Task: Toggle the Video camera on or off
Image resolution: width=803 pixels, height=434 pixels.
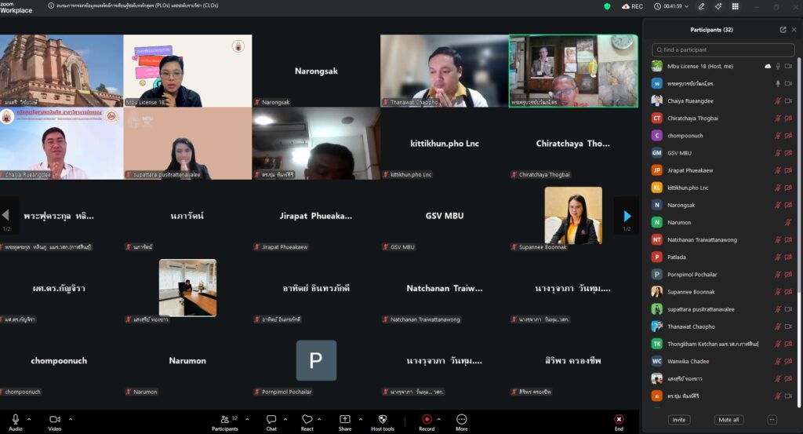Action: tap(55, 420)
